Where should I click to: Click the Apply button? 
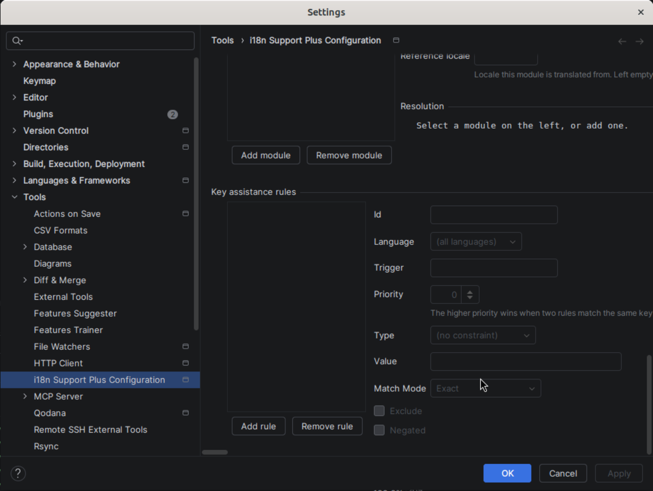[619, 473]
